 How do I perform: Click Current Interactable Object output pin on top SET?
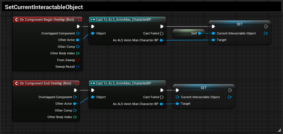point(266,33)
